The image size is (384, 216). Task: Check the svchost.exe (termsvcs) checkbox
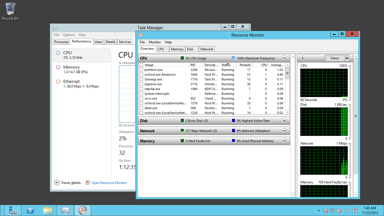141,75
